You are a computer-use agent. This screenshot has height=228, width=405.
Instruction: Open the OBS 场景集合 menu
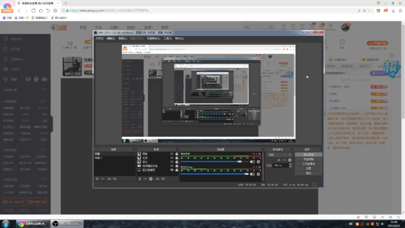[x=154, y=39]
